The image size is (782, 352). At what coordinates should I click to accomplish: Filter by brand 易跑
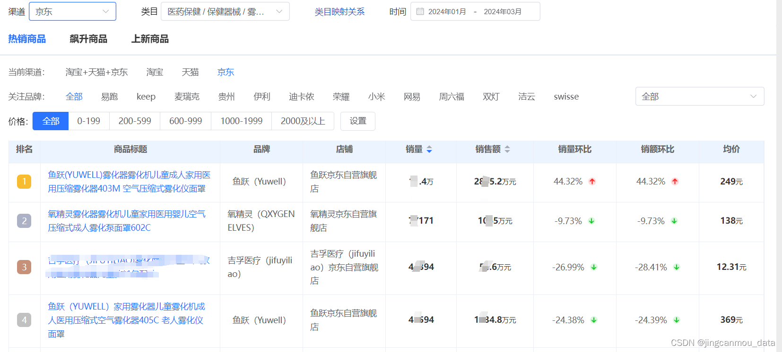[109, 96]
